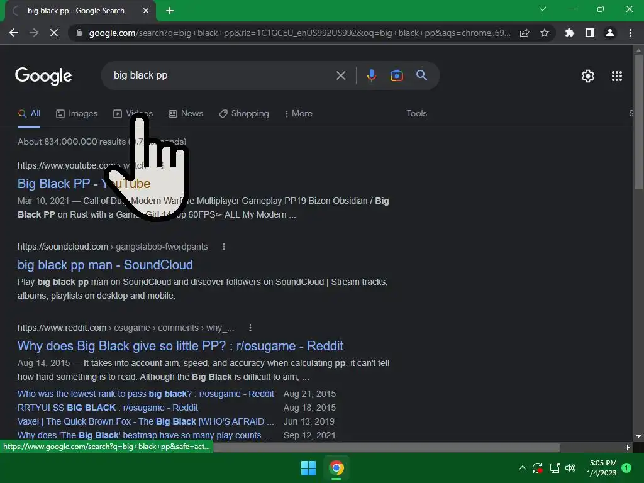Open the network tray icon
This screenshot has height=483, width=644.
click(x=555, y=468)
